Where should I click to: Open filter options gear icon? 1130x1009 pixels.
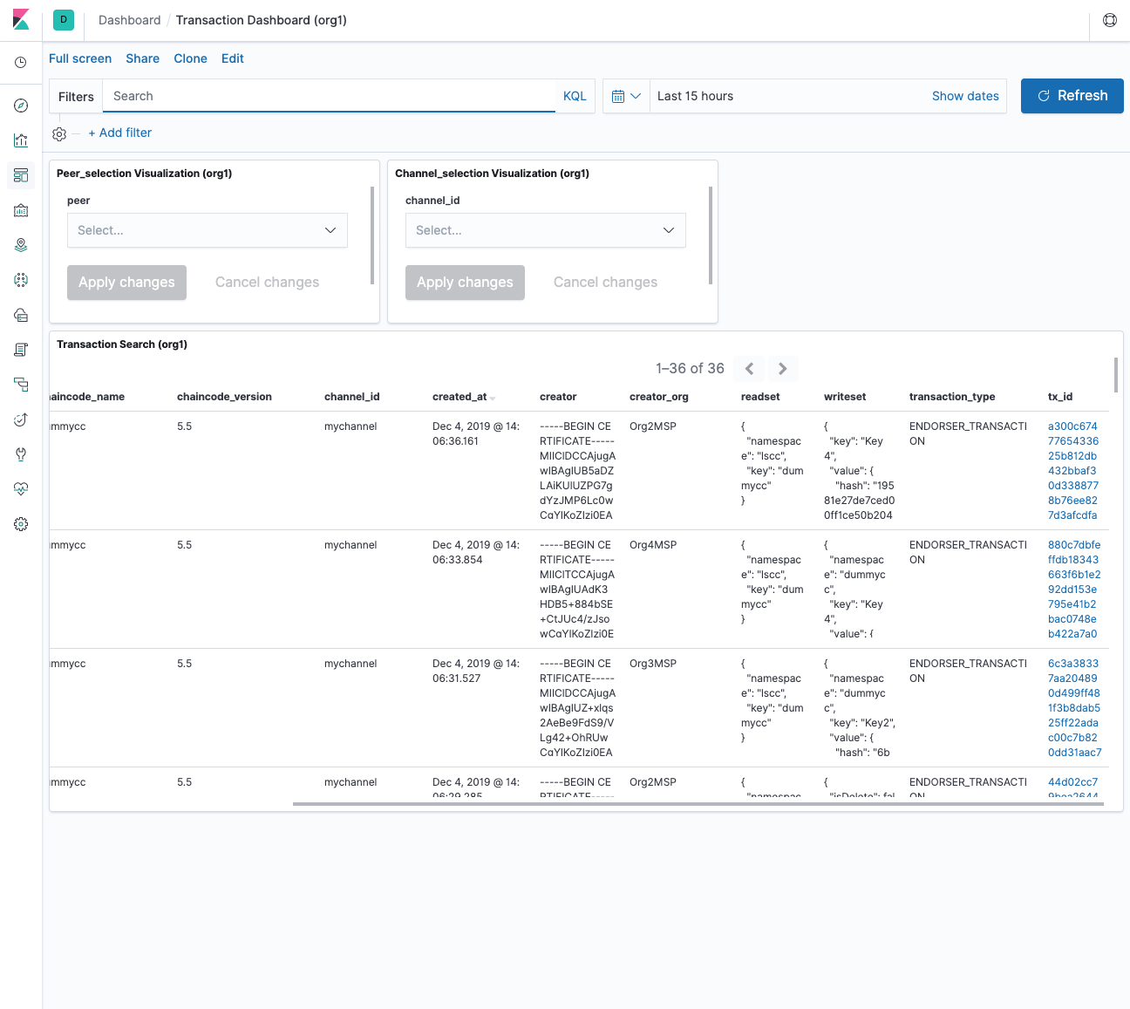59,133
